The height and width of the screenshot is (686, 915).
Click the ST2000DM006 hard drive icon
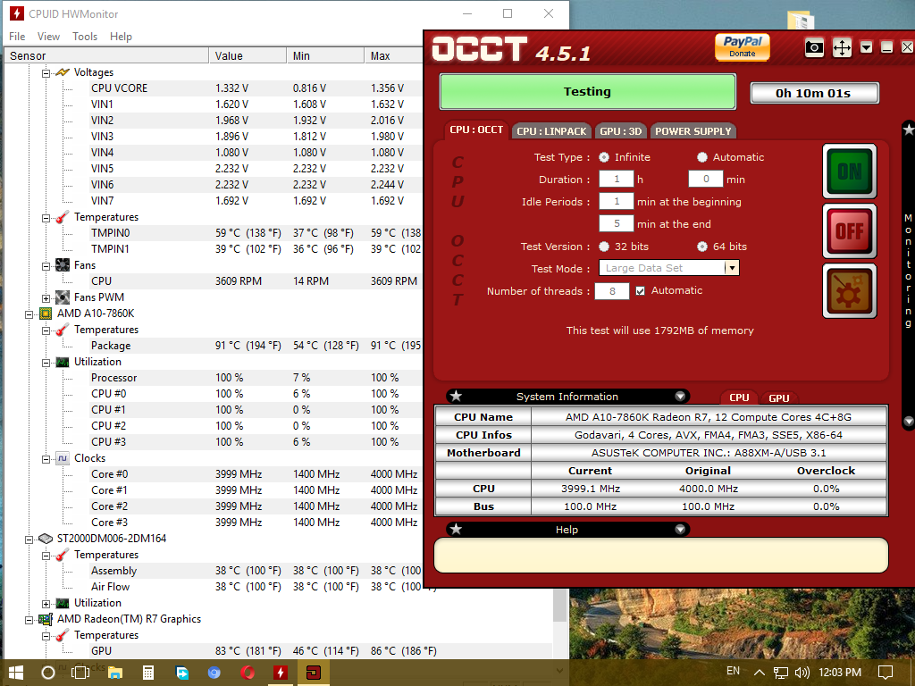coord(46,539)
